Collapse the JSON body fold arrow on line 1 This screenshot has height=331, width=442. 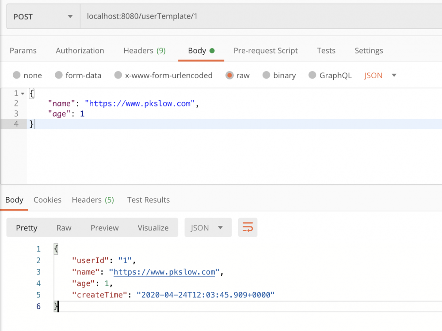(22, 93)
